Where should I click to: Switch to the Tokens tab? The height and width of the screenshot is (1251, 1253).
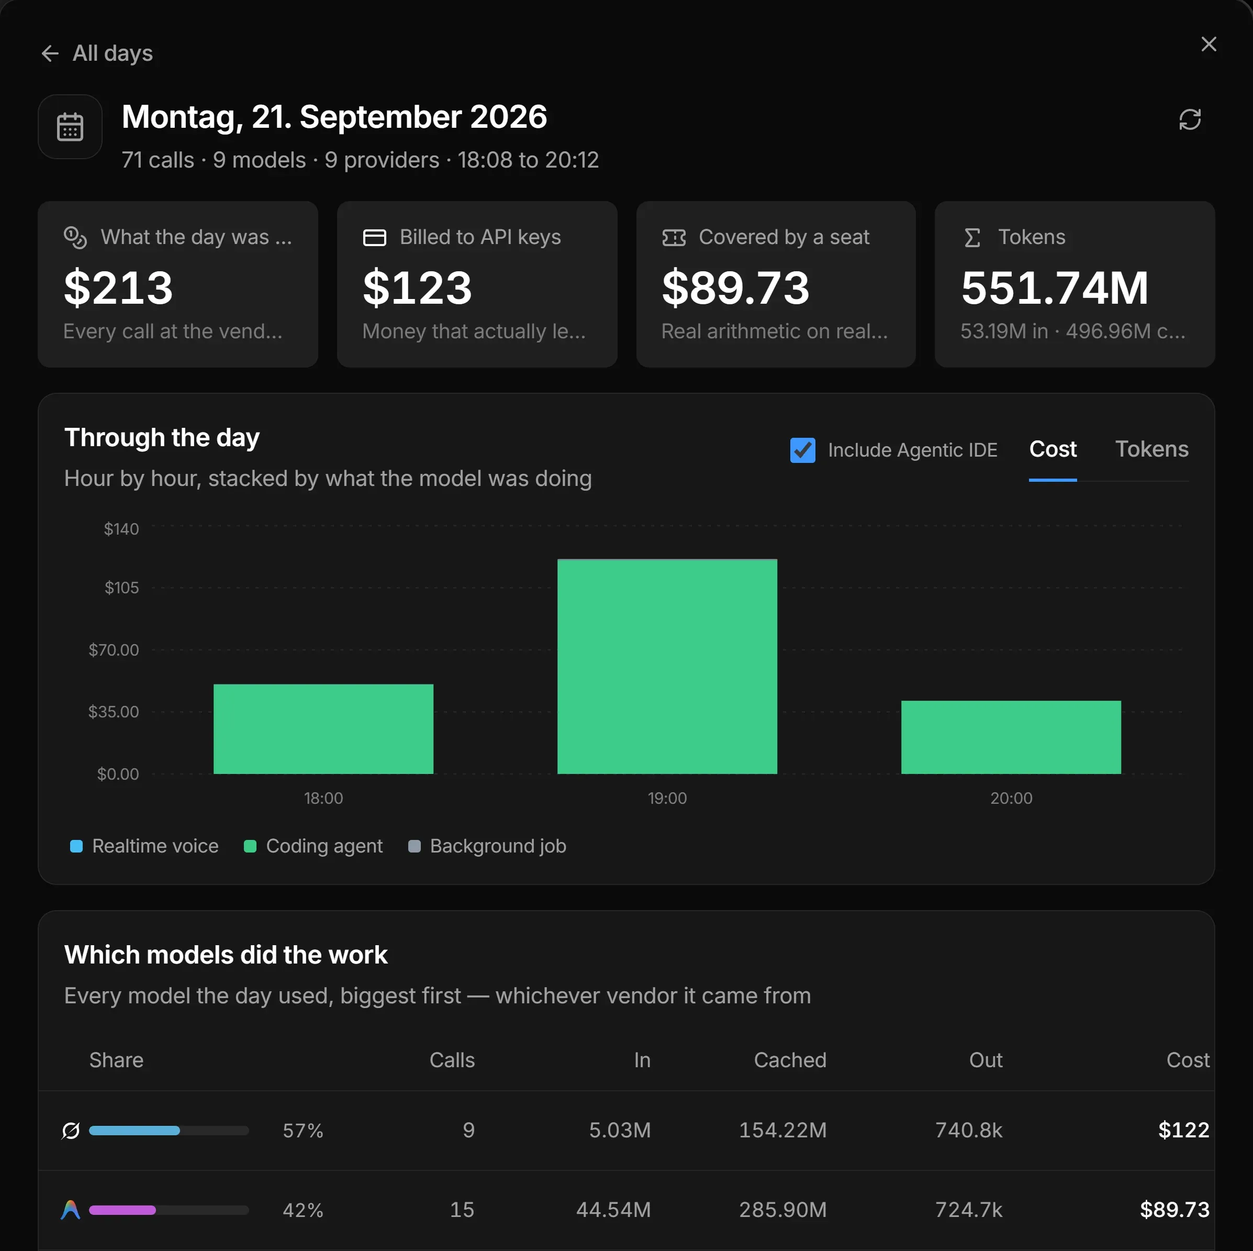pyautogui.click(x=1152, y=450)
